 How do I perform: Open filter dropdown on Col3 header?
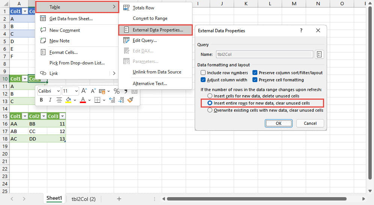click(x=62, y=116)
